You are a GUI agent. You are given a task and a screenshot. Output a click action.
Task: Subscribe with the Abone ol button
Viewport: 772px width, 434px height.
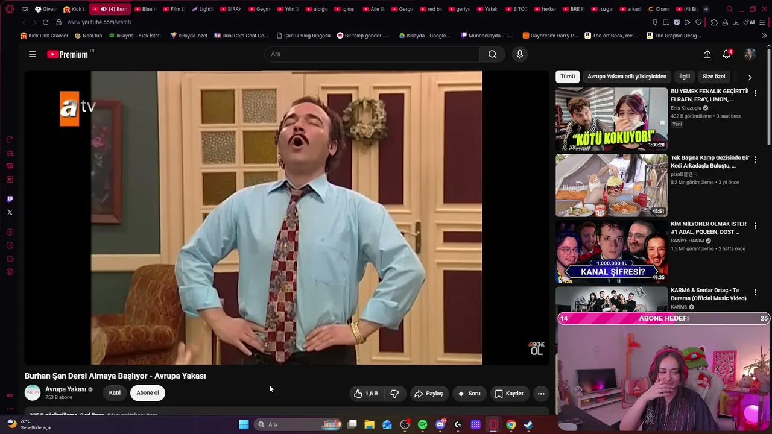tap(148, 393)
